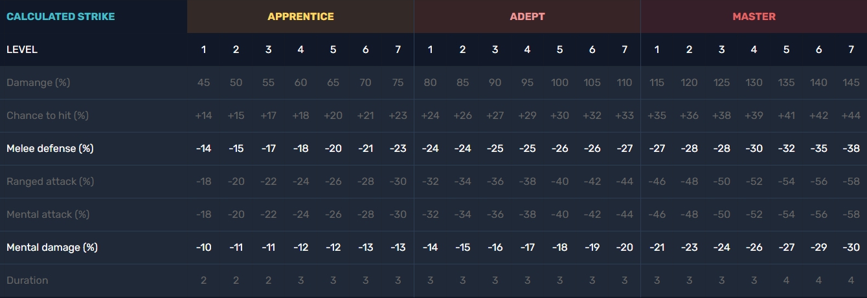Select the MASTER tier header

(754, 16)
